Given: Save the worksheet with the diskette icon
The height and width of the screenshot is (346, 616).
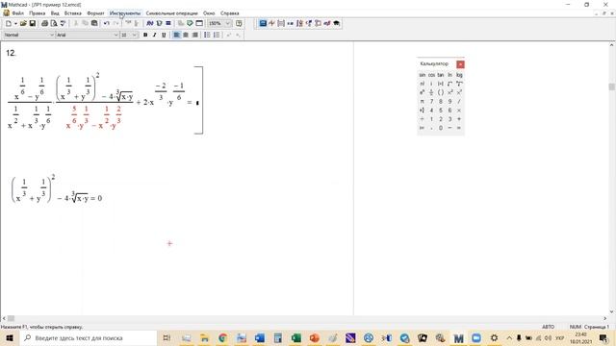Looking at the screenshot, I should pos(33,23).
